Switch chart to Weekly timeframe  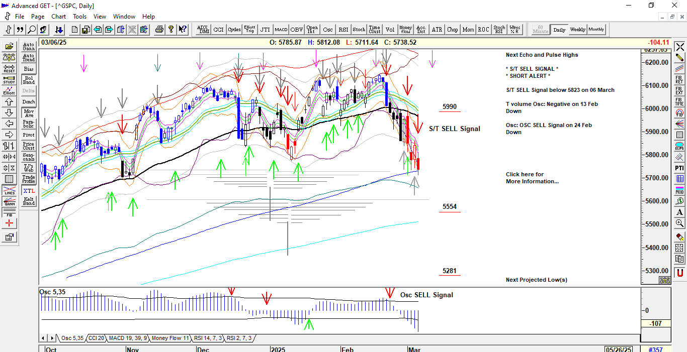point(577,30)
